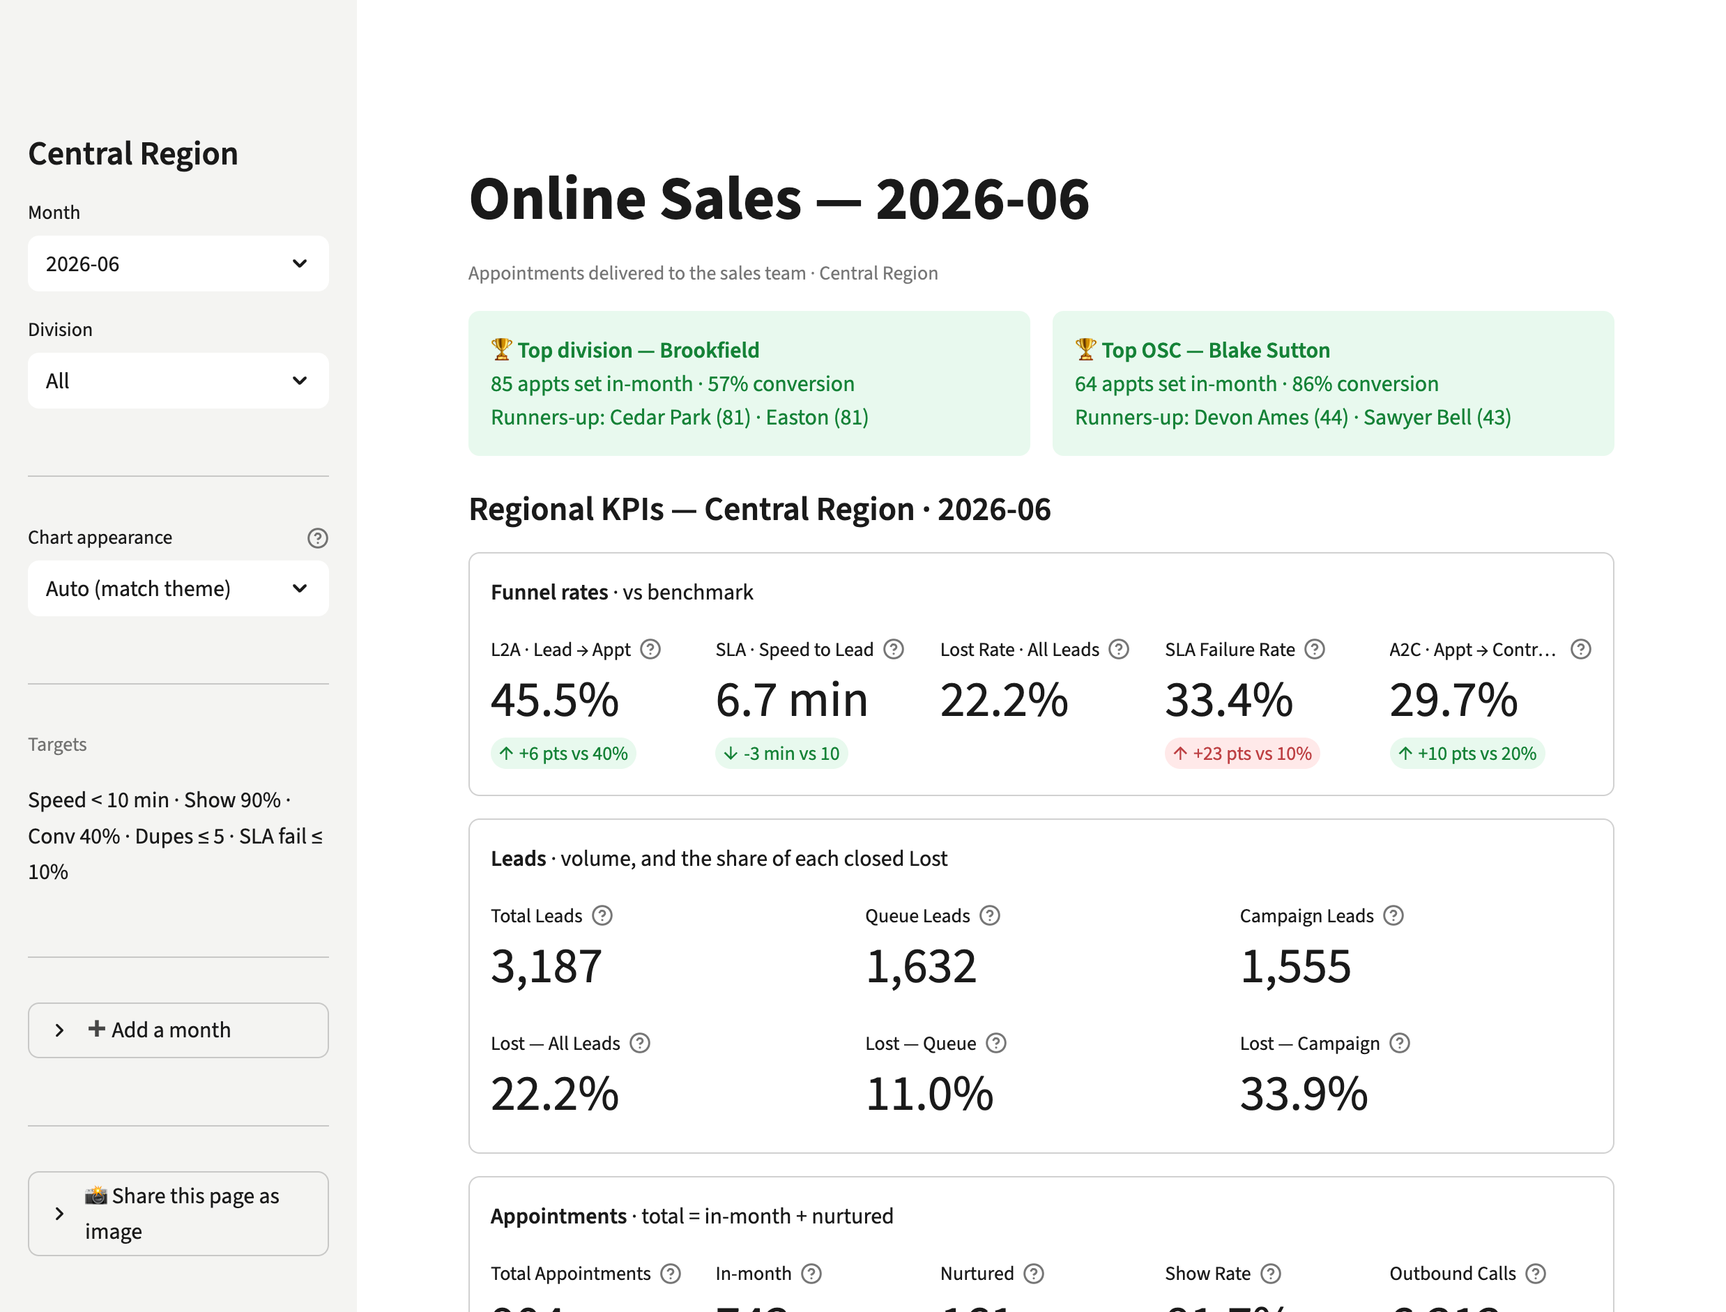Screen dimensions: 1726x1312
Task: Click the 29.7% A2C value
Action: [1453, 700]
